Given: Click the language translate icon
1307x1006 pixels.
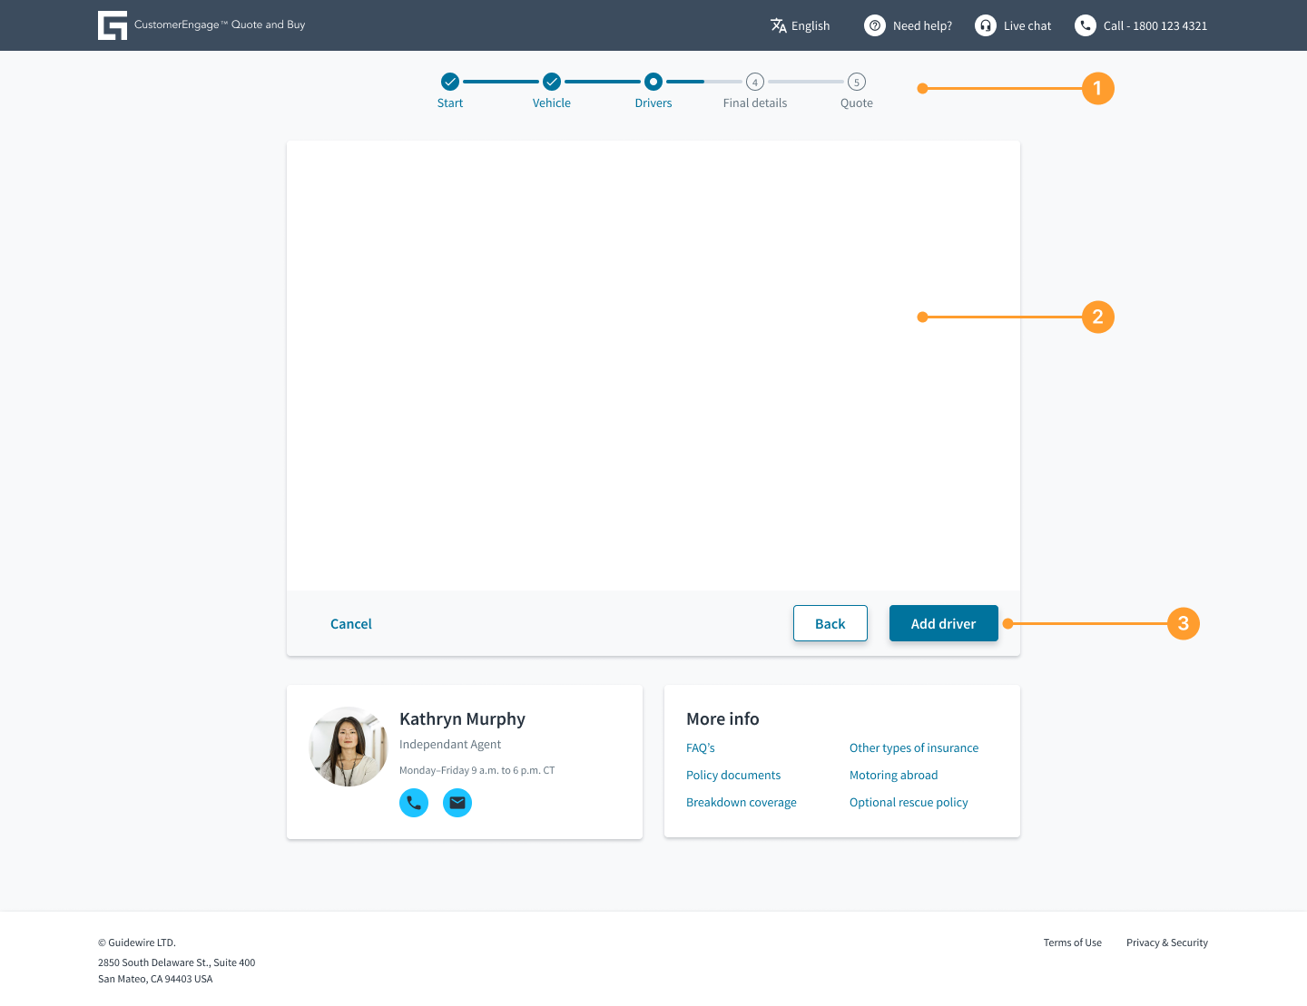Looking at the screenshot, I should click(x=779, y=25).
